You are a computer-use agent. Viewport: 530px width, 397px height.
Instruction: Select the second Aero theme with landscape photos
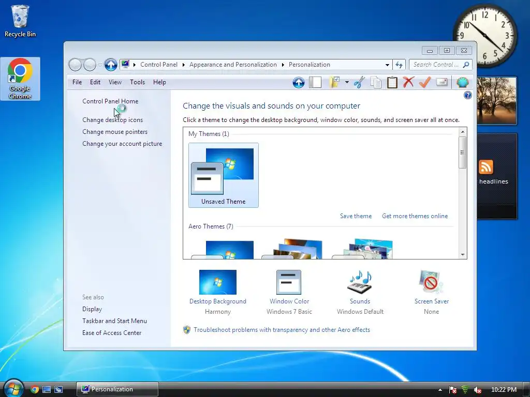pos(292,249)
